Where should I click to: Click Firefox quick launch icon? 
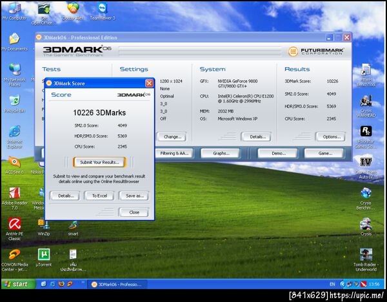point(61,284)
